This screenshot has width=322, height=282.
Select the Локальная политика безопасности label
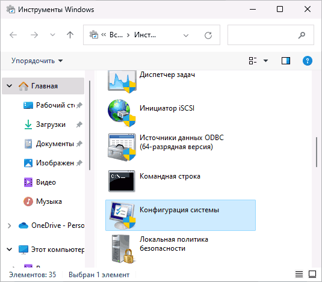click(174, 244)
